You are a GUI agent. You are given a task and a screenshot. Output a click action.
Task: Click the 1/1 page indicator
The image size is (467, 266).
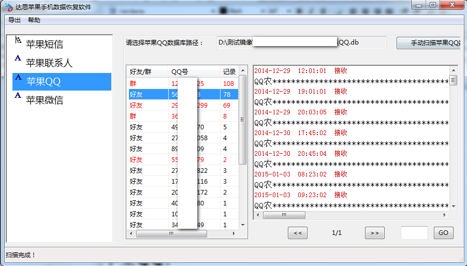(x=337, y=233)
